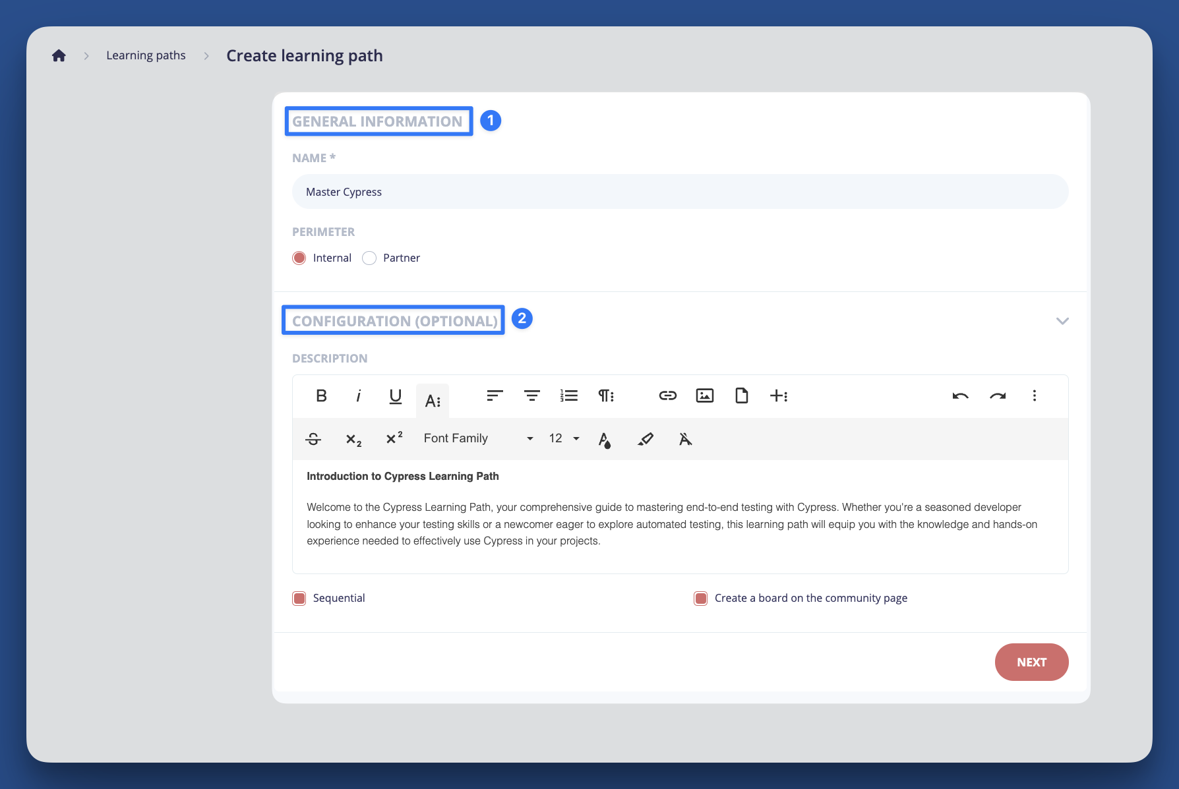The height and width of the screenshot is (789, 1179).
Task: Toggle Create a board on community page
Action: tap(700, 599)
